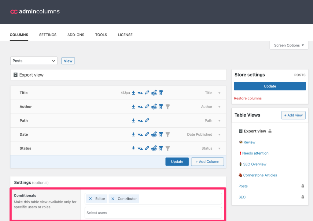Click the pencil edit icon in Path row
This screenshot has height=221, width=313.
click(147, 120)
